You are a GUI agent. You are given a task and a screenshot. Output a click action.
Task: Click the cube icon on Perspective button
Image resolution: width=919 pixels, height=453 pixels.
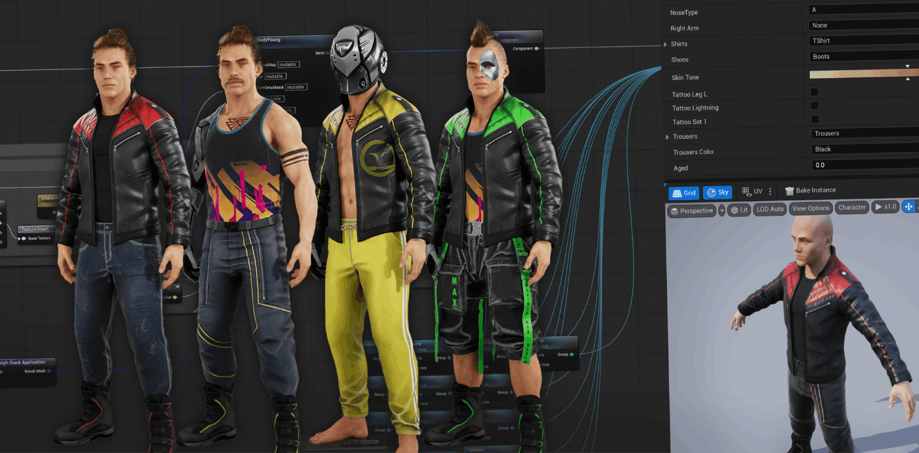674,211
